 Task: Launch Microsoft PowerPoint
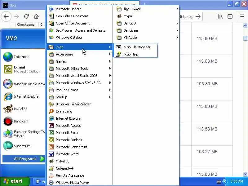pyautogui.click(x=80, y=147)
